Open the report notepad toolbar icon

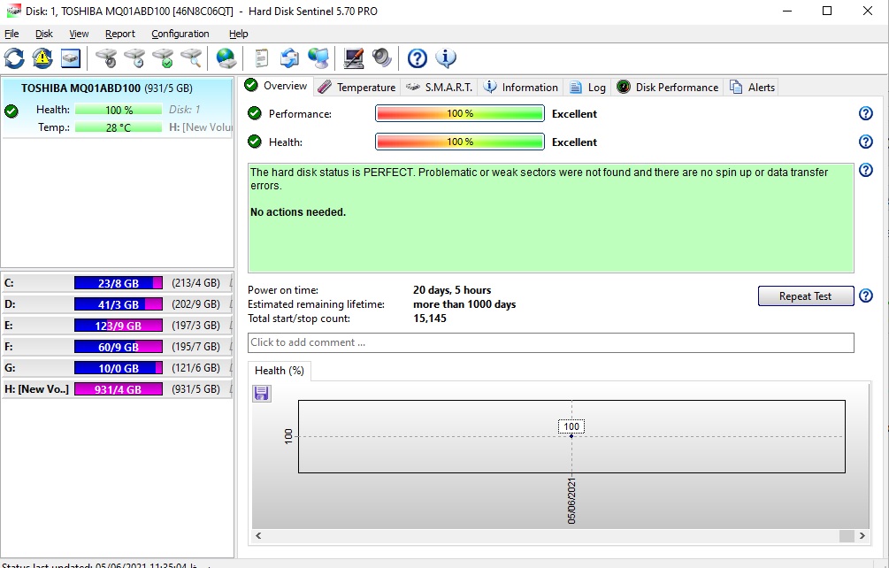261,58
